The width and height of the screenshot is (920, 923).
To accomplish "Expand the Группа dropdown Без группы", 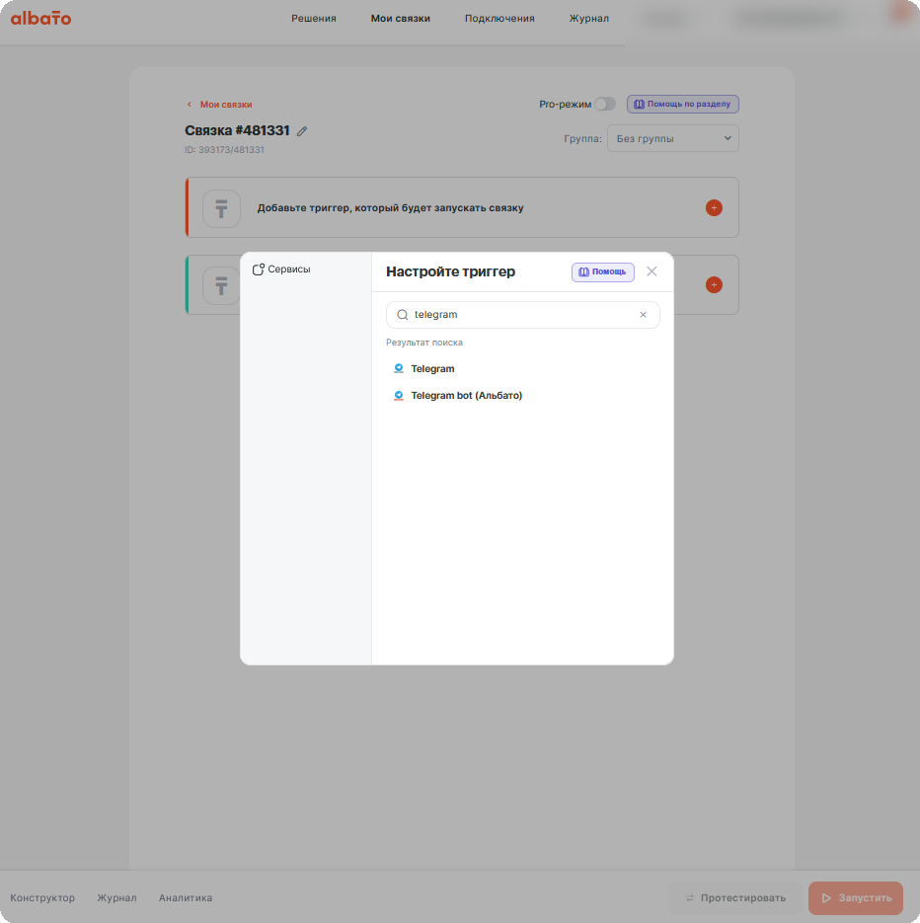I will click(x=673, y=139).
